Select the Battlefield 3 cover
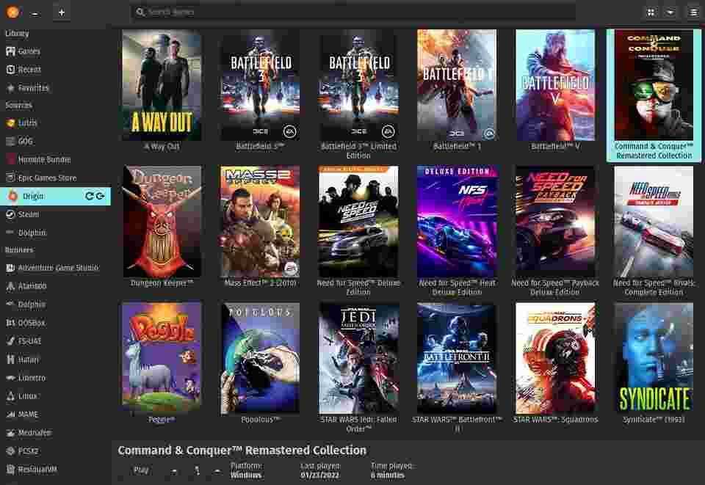Image resolution: width=705 pixels, height=485 pixels. [x=260, y=85]
